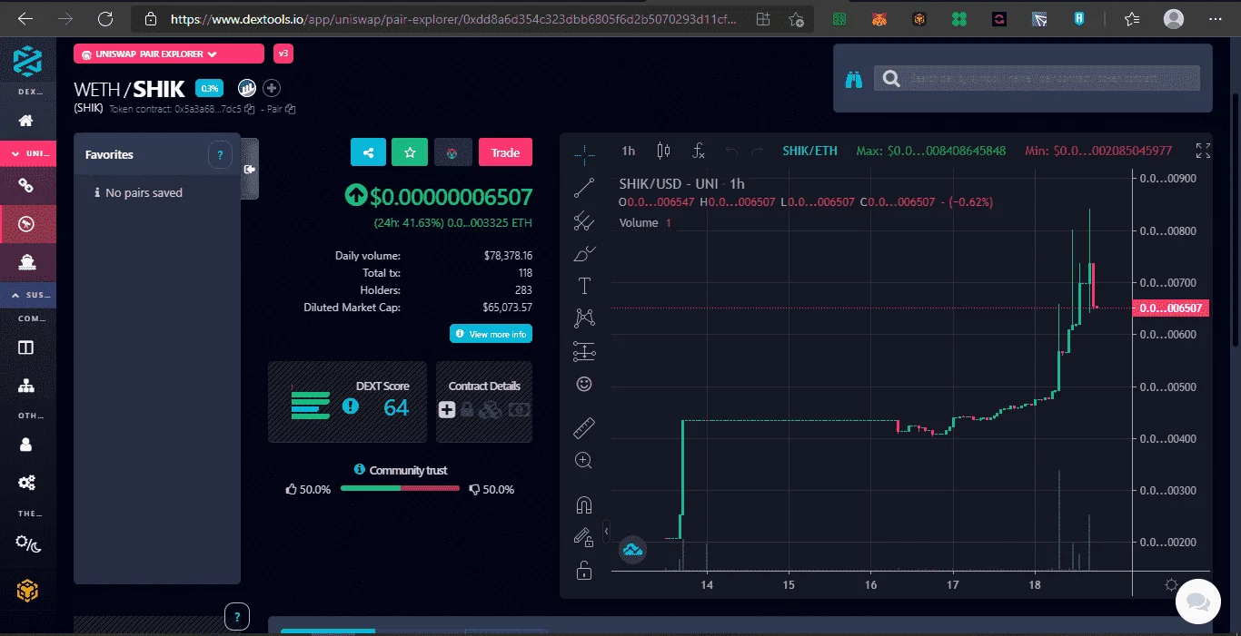Select the trend line drawing tool

click(584, 188)
